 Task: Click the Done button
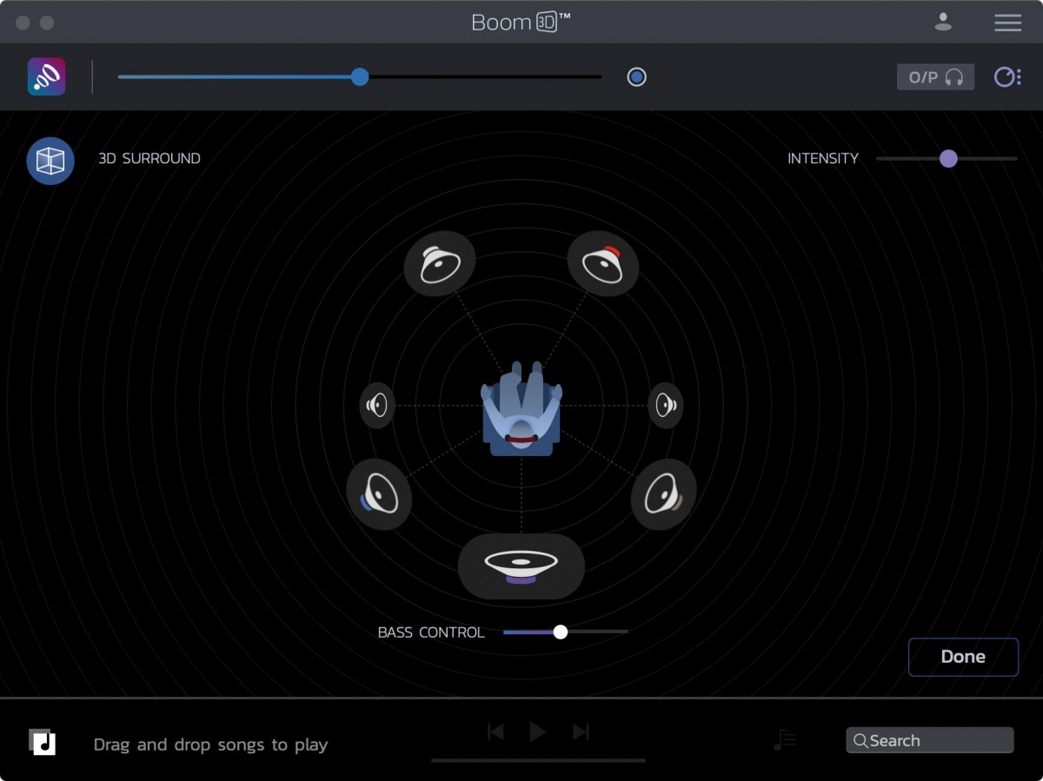tap(963, 657)
